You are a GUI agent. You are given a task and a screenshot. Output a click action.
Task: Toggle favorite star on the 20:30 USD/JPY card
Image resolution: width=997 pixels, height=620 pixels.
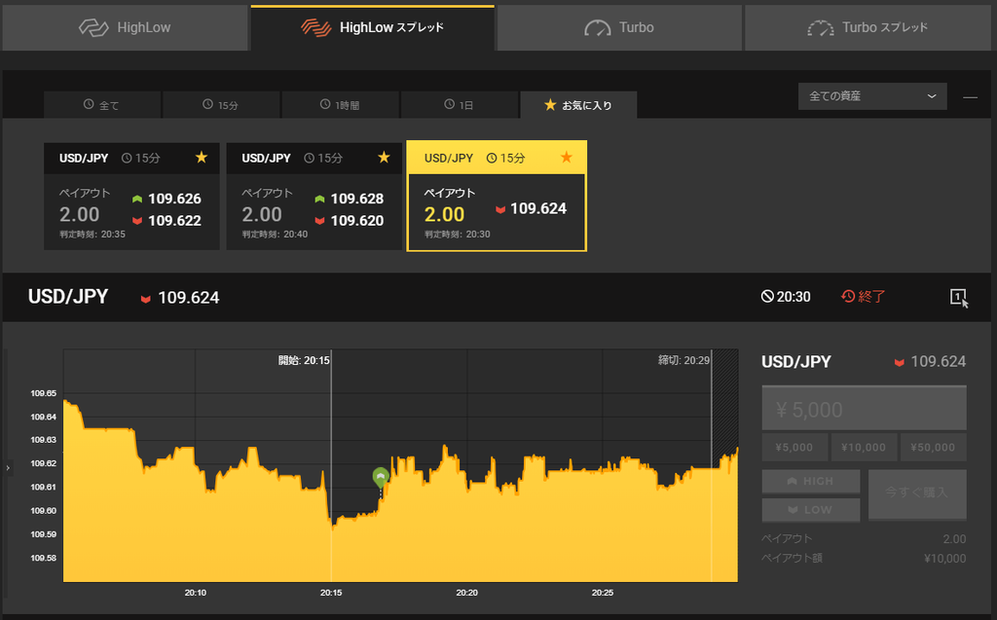click(x=567, y=157)
